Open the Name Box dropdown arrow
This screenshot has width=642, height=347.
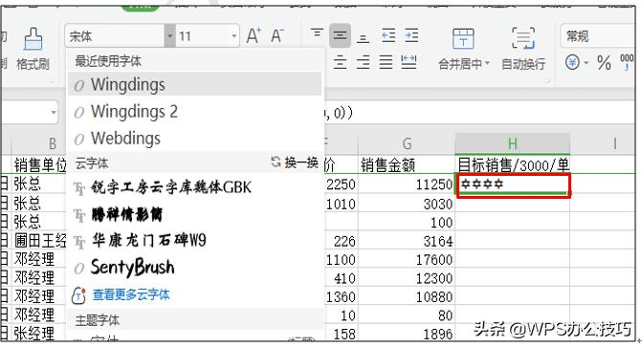tap(54, 112)
